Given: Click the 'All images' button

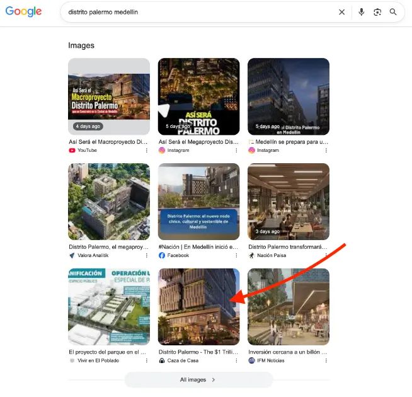Looking at the screenshot, I should point(198,379).
